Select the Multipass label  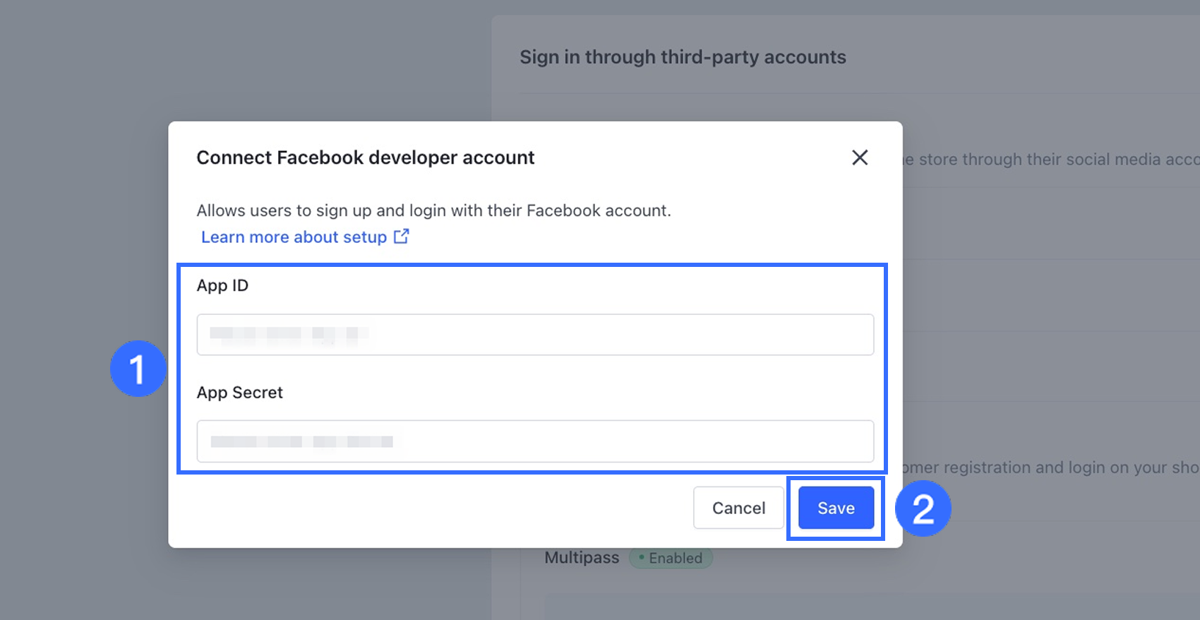point(582,558)
